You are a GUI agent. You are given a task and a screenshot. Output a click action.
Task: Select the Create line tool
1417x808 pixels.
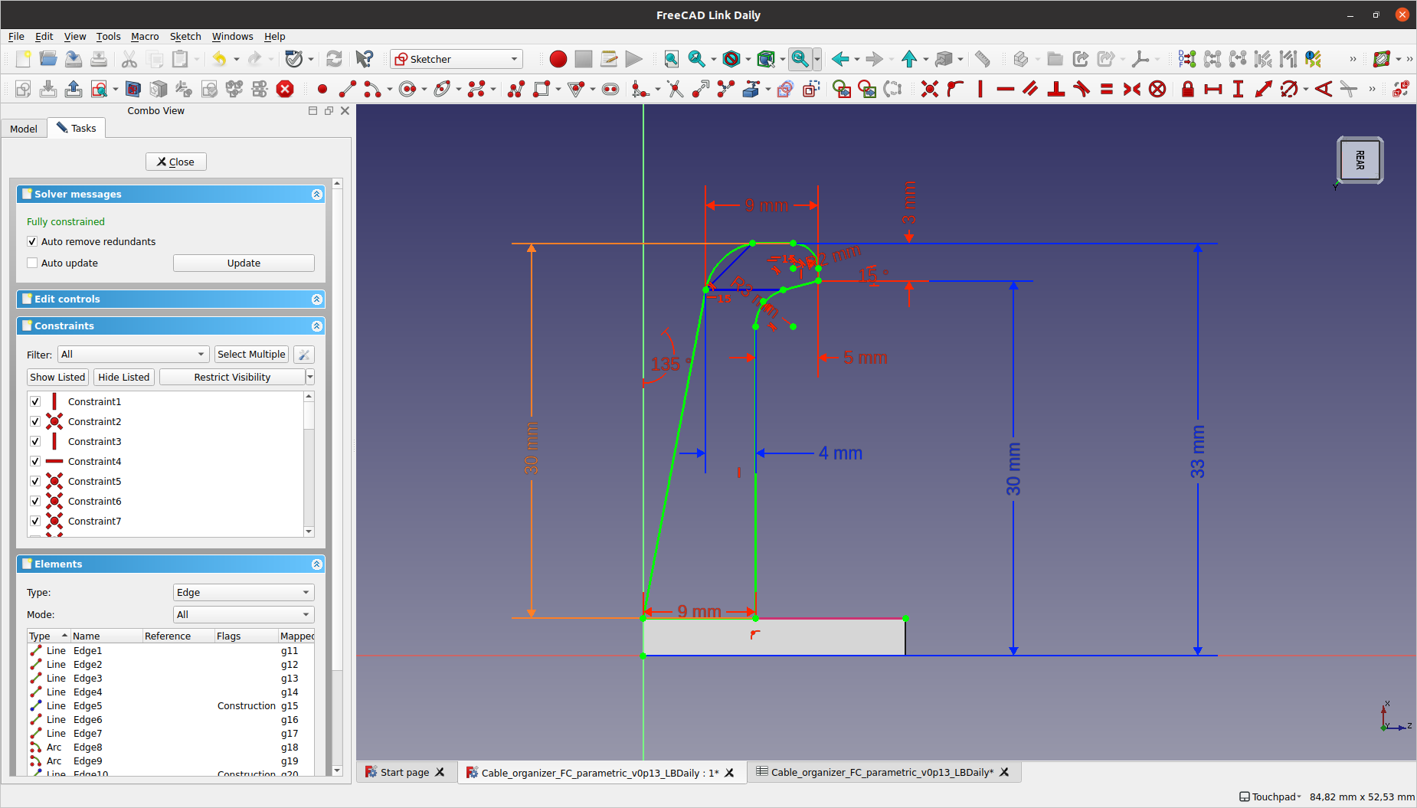pyautogui.click(x=347, y=89)
